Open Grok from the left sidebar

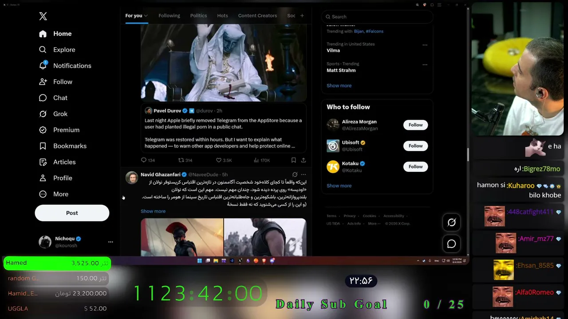coord(53,114)
